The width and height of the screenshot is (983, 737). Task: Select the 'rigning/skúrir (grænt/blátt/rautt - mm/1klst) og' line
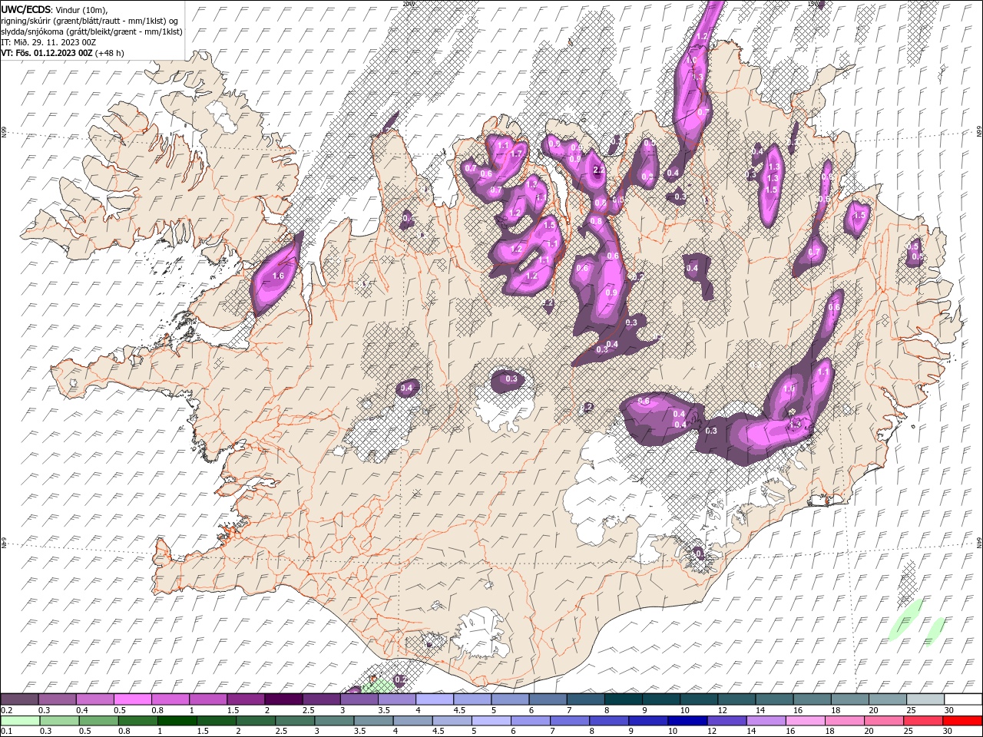click(x=91, y=20)
